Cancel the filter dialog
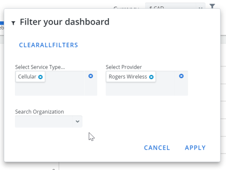The image size is (226, 170). click(x=157, y=148)
